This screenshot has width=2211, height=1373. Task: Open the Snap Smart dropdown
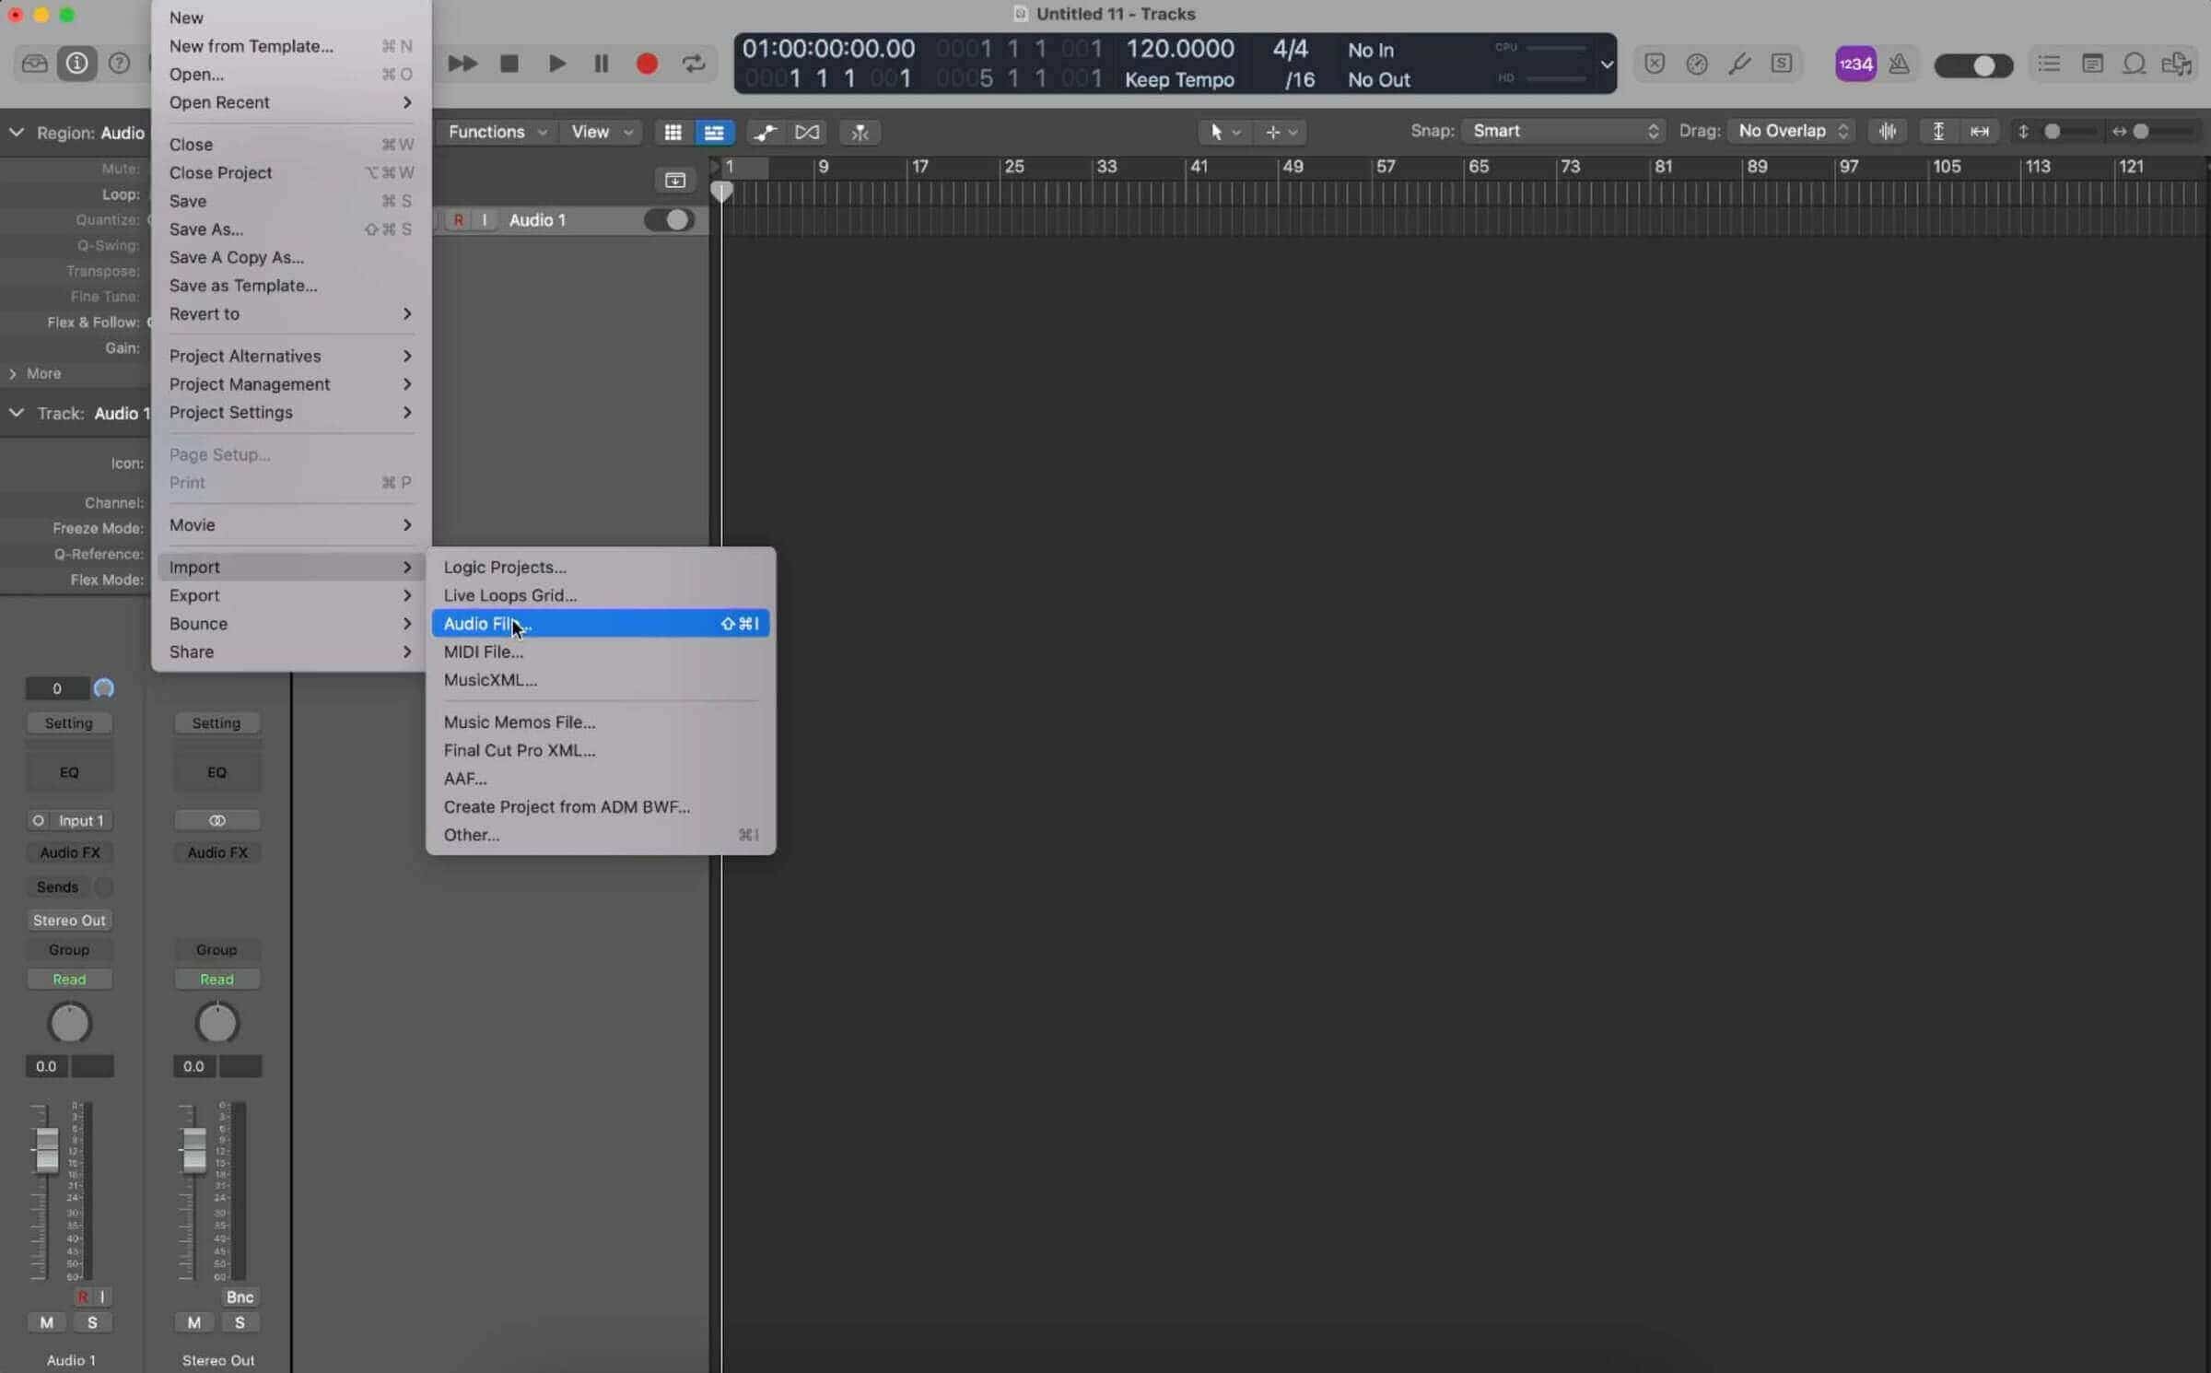point(1562,131)
